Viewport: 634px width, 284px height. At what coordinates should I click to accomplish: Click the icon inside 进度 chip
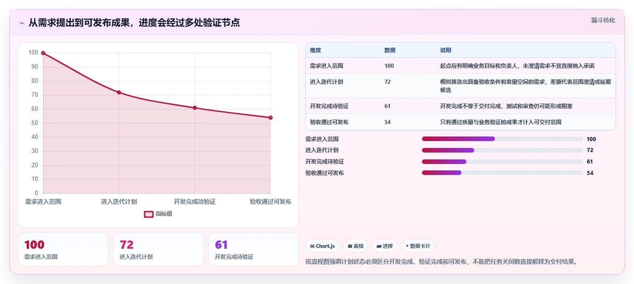379,246
